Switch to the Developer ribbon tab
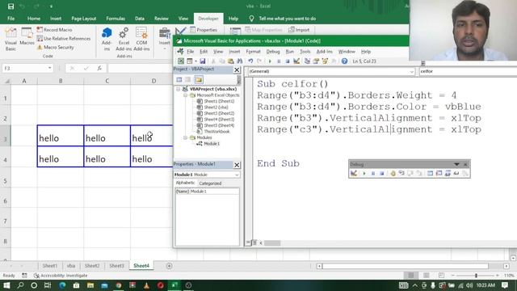The width and height of the screenshot is (517, 291). point(208,19)
